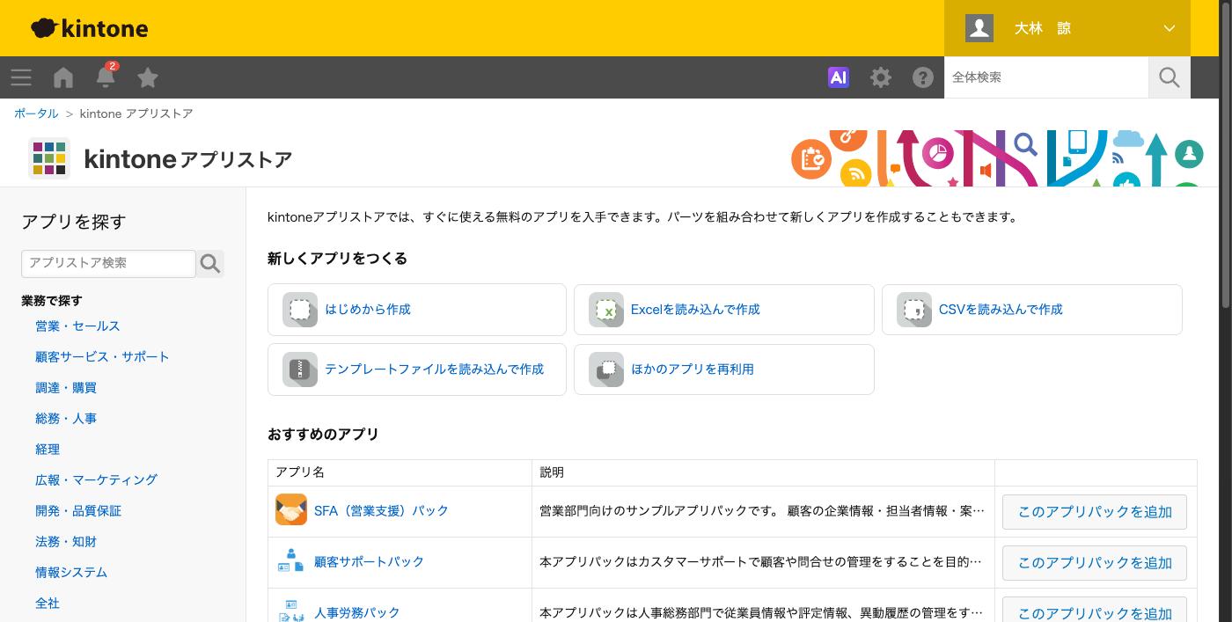Open notifications bell with badge

coord(106,76)
